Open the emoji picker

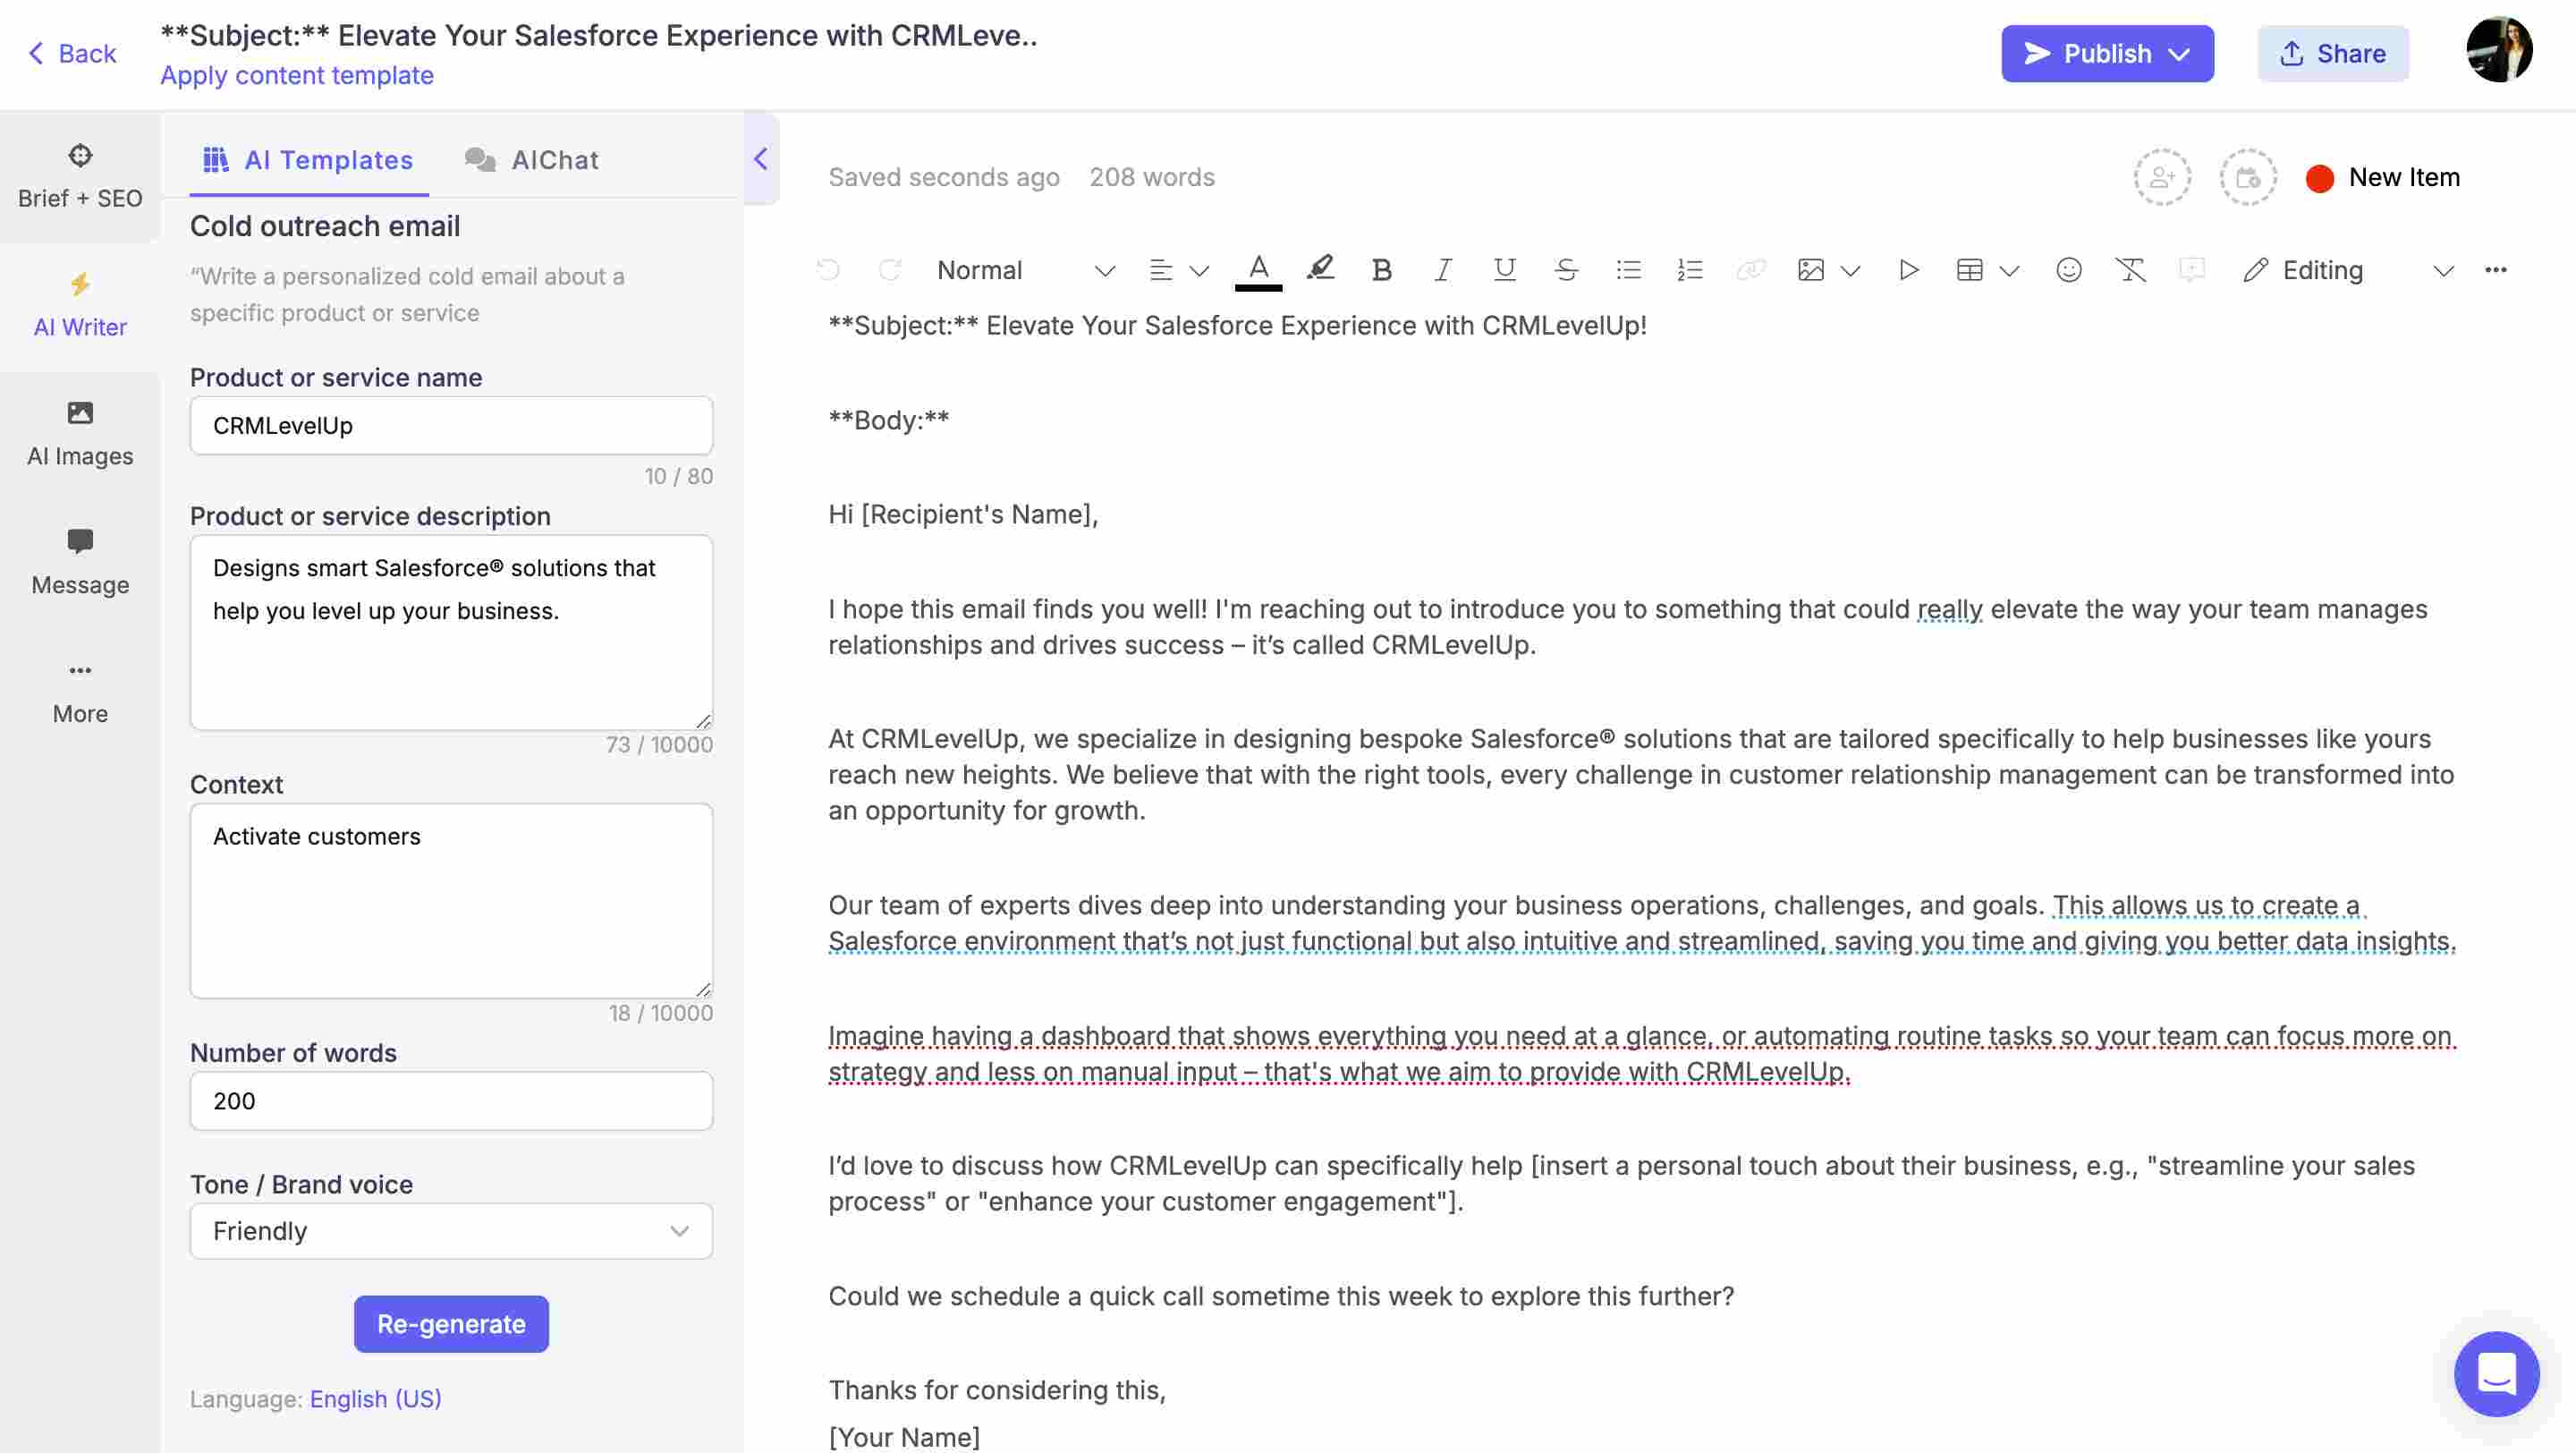pyautogui.click(x=2069, y=270)
